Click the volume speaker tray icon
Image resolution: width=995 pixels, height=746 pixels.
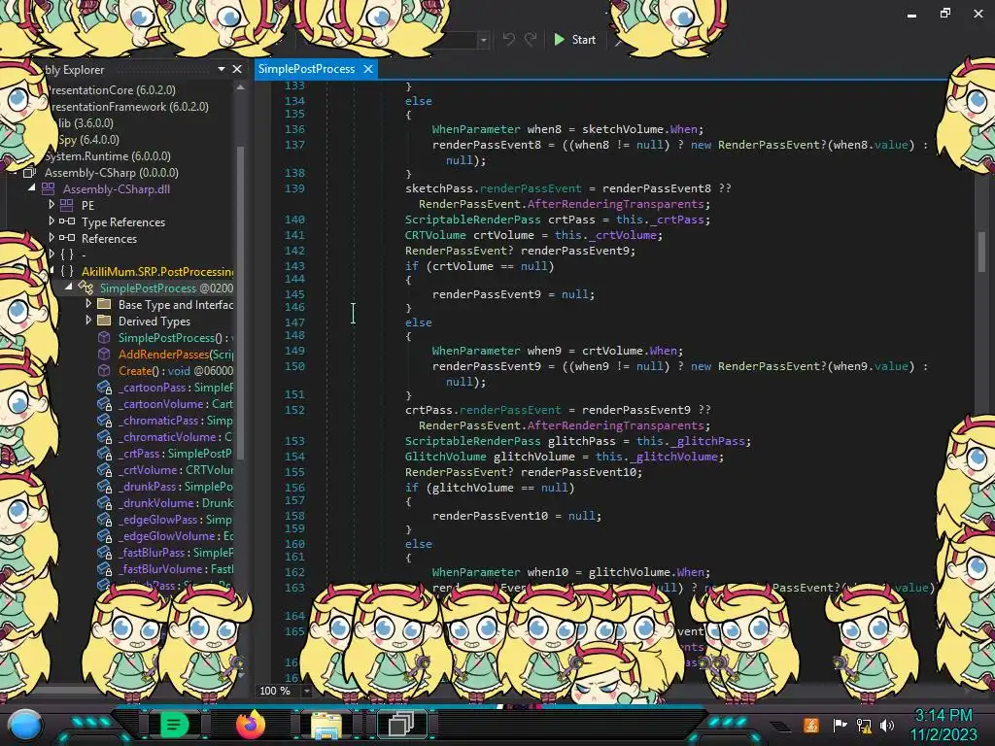pos(887,725)
